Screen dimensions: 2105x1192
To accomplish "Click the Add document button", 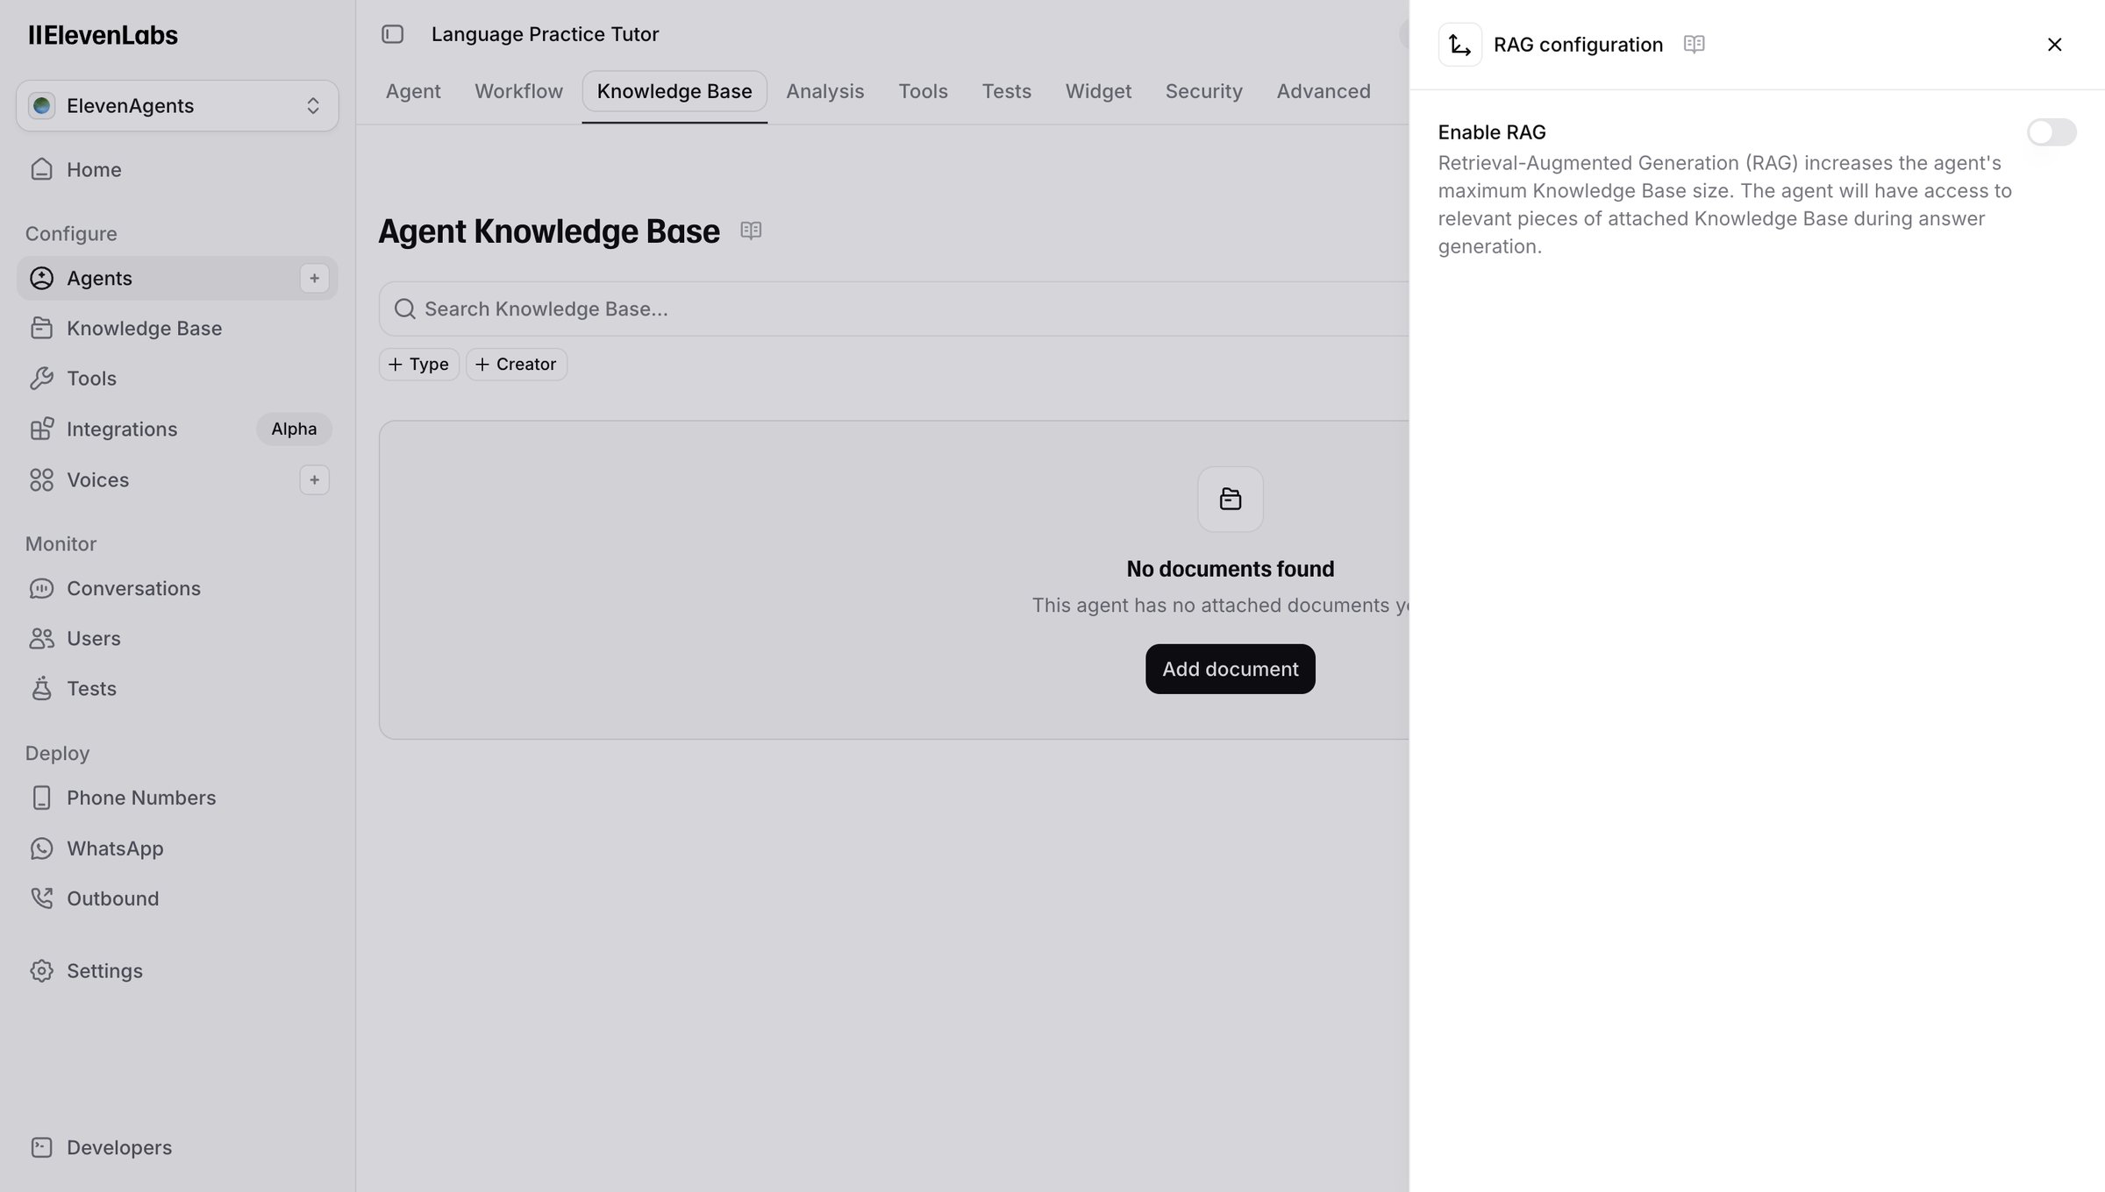I will pyautogui.click(x=1230, y=669).
